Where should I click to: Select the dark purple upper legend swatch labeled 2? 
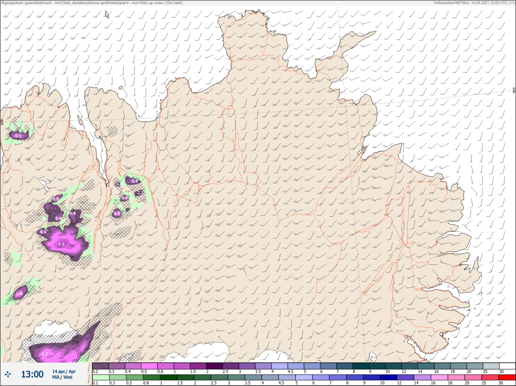tap(214, 366)
